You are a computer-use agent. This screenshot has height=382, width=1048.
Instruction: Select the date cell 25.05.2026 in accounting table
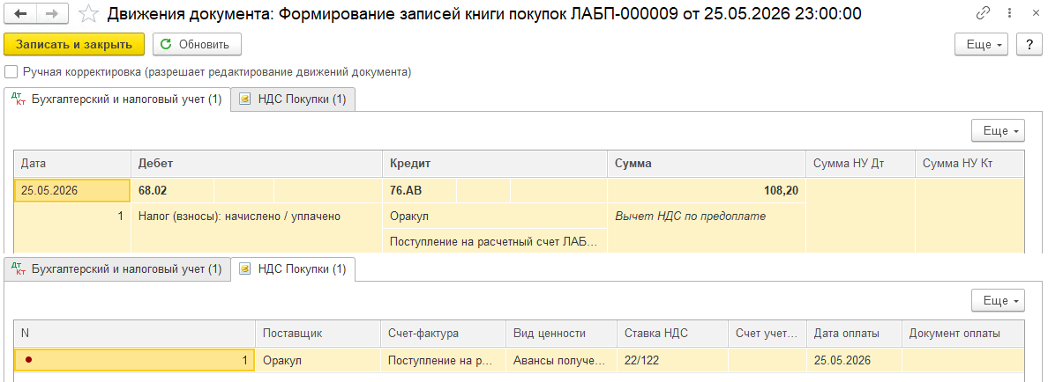tap(72, 191)
